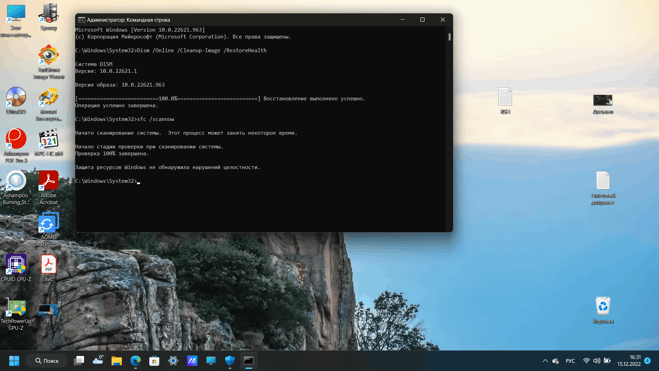Viewport: 659px width, 371px height.
Task: Open File Explorer from taskbar
Action: pos(117,360)
